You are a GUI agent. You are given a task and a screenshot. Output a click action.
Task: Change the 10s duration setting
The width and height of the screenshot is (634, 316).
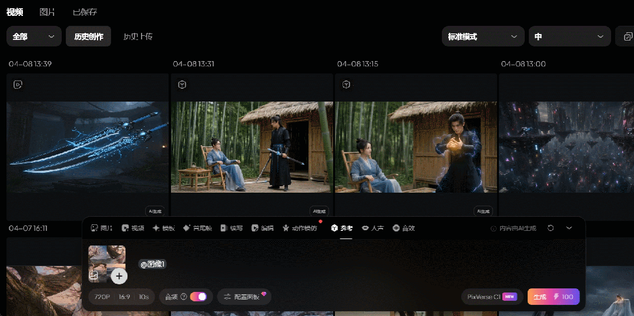pos(143,297)
